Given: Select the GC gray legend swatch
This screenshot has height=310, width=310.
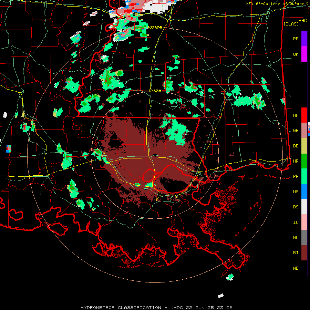Looking at the screenshot, I should pyautogui.click(x=304, y=237).
